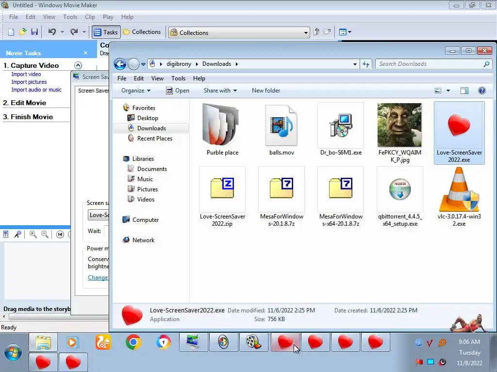The image size is (497, 372).
Task: Open Windows Start button
Action: (x=13, y=353)
